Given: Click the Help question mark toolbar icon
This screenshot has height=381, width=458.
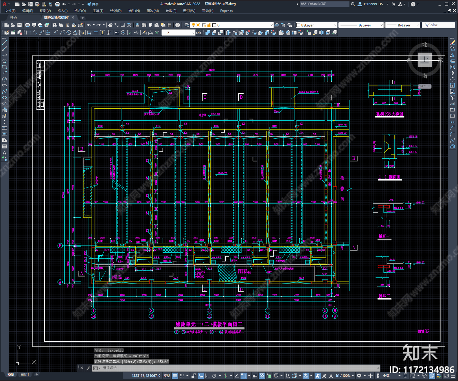Looking at the screenshot, I should coord(178,25).
